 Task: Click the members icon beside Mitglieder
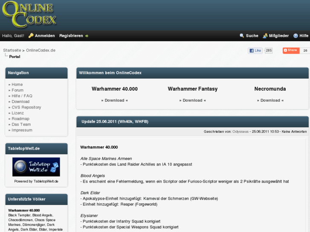click(x=265, y=36)
